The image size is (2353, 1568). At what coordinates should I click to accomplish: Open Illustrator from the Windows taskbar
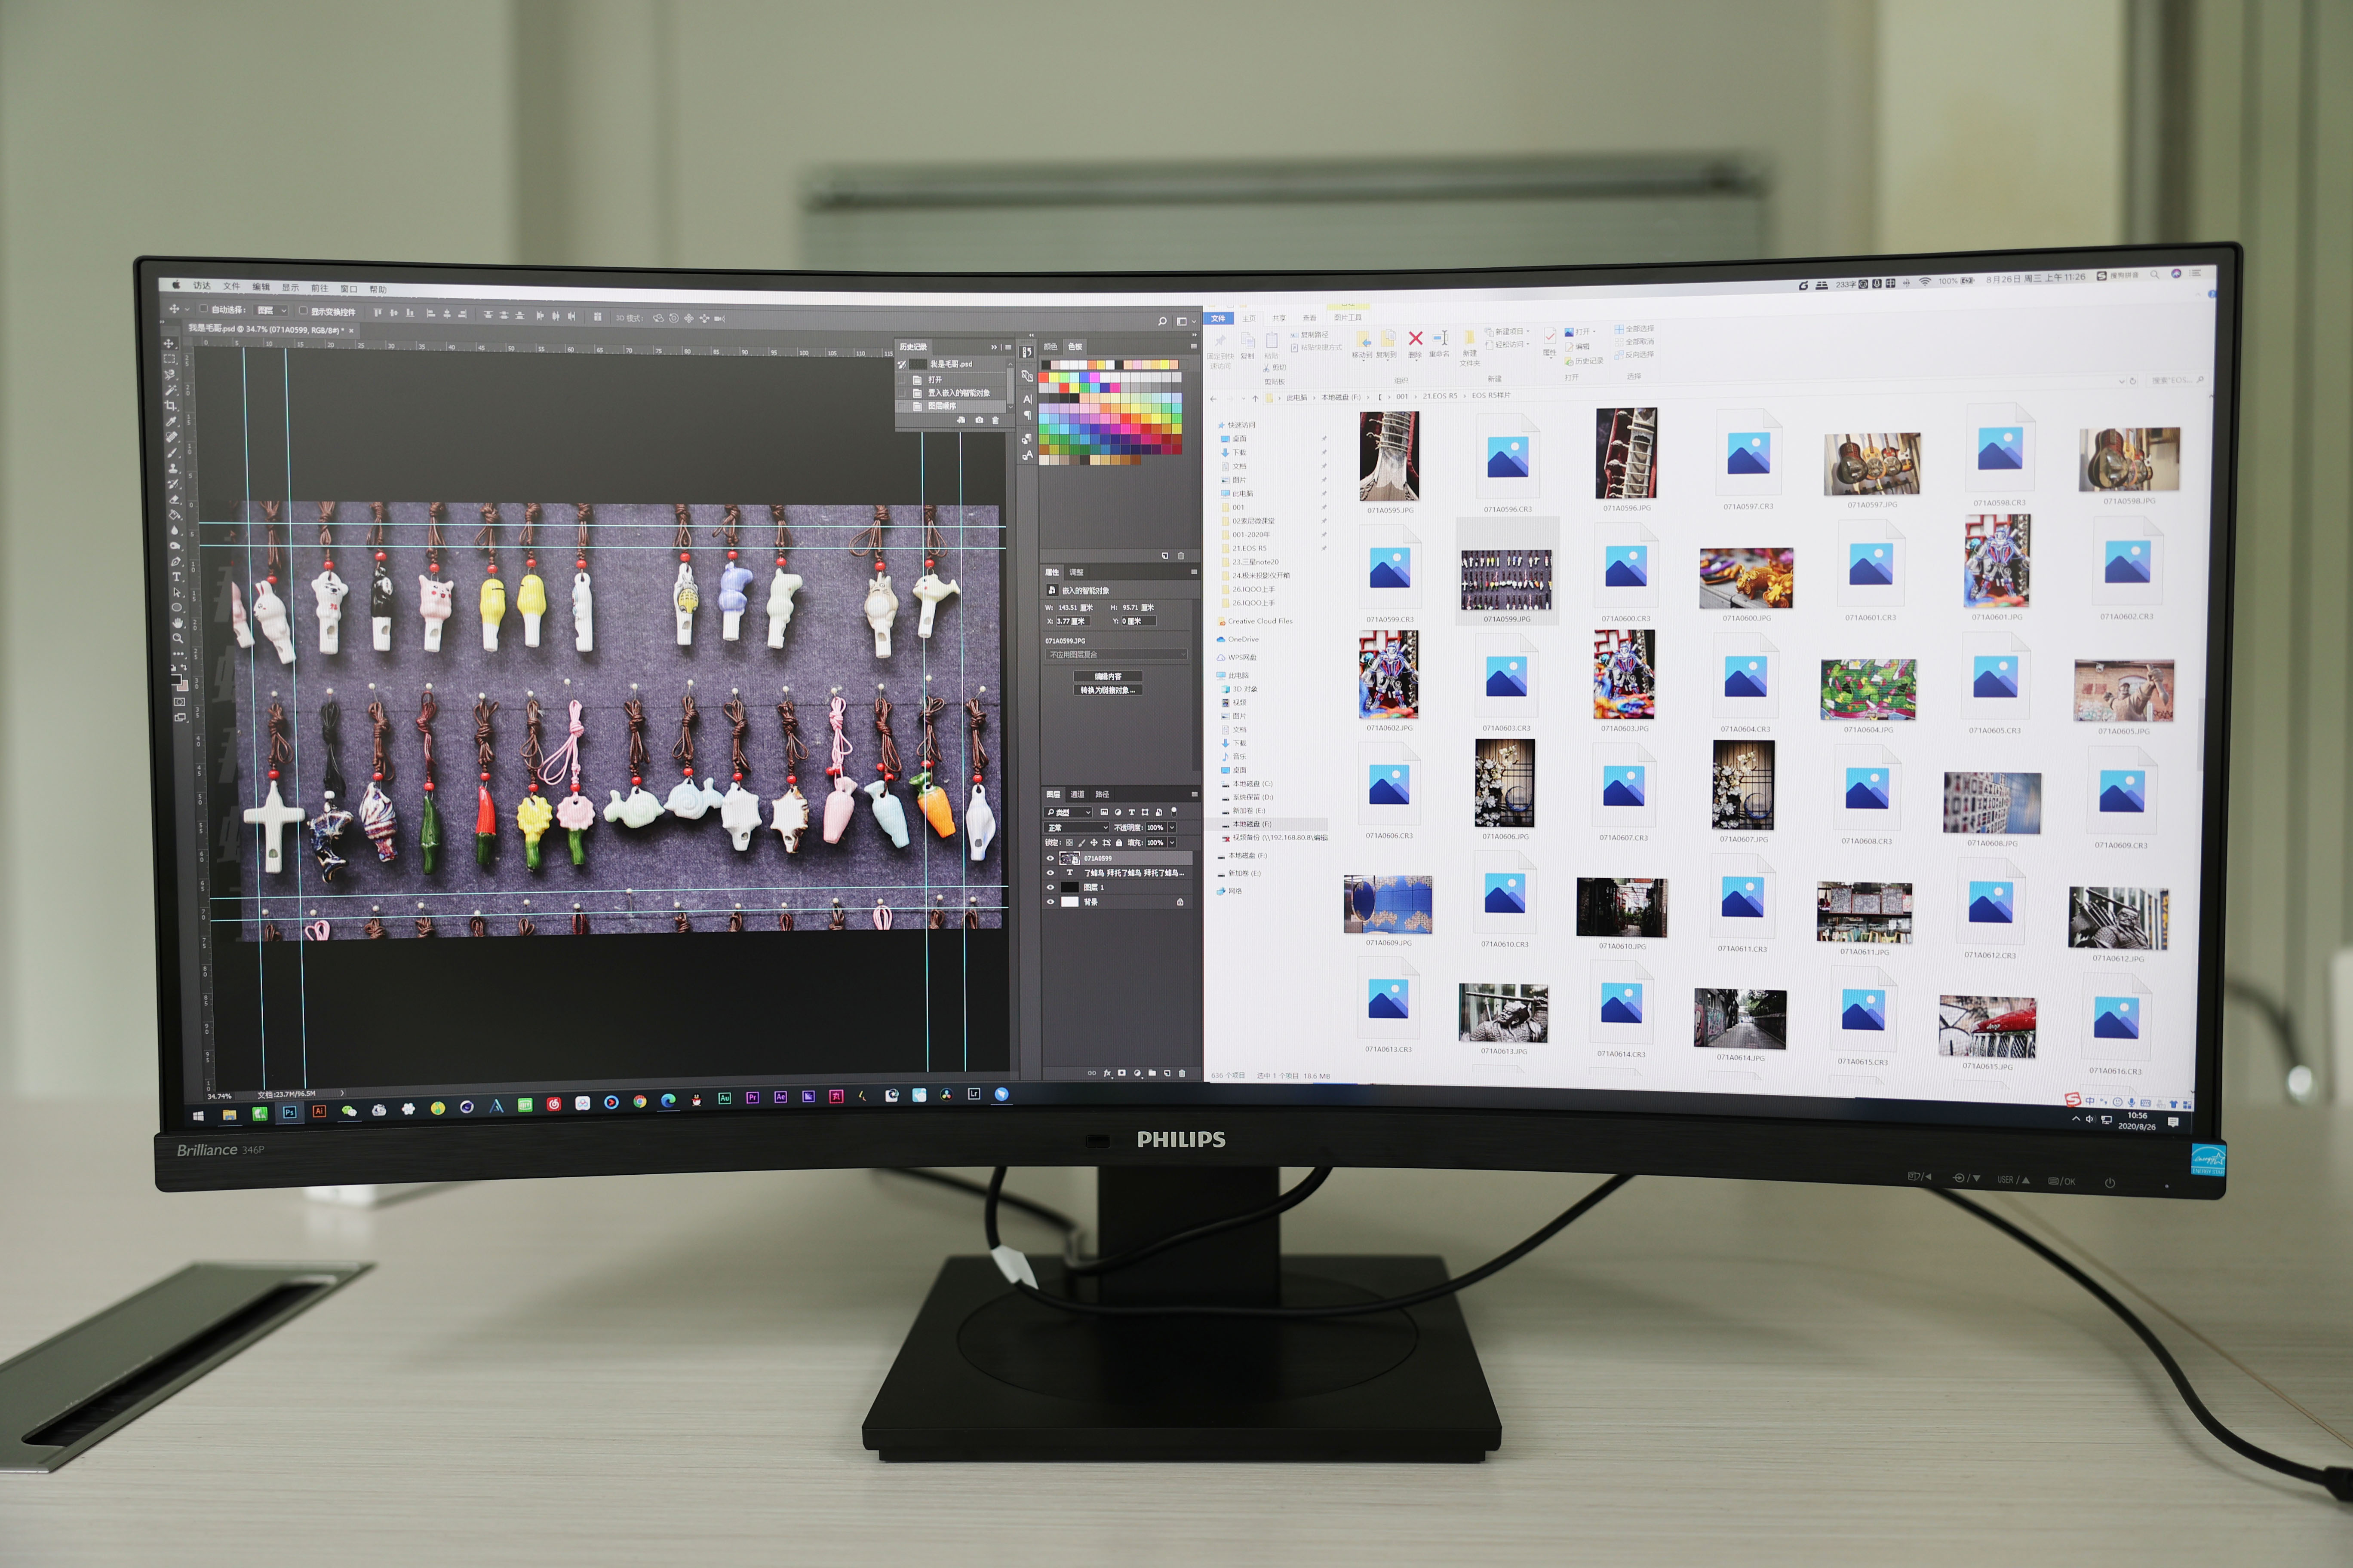coord(319,1111)
